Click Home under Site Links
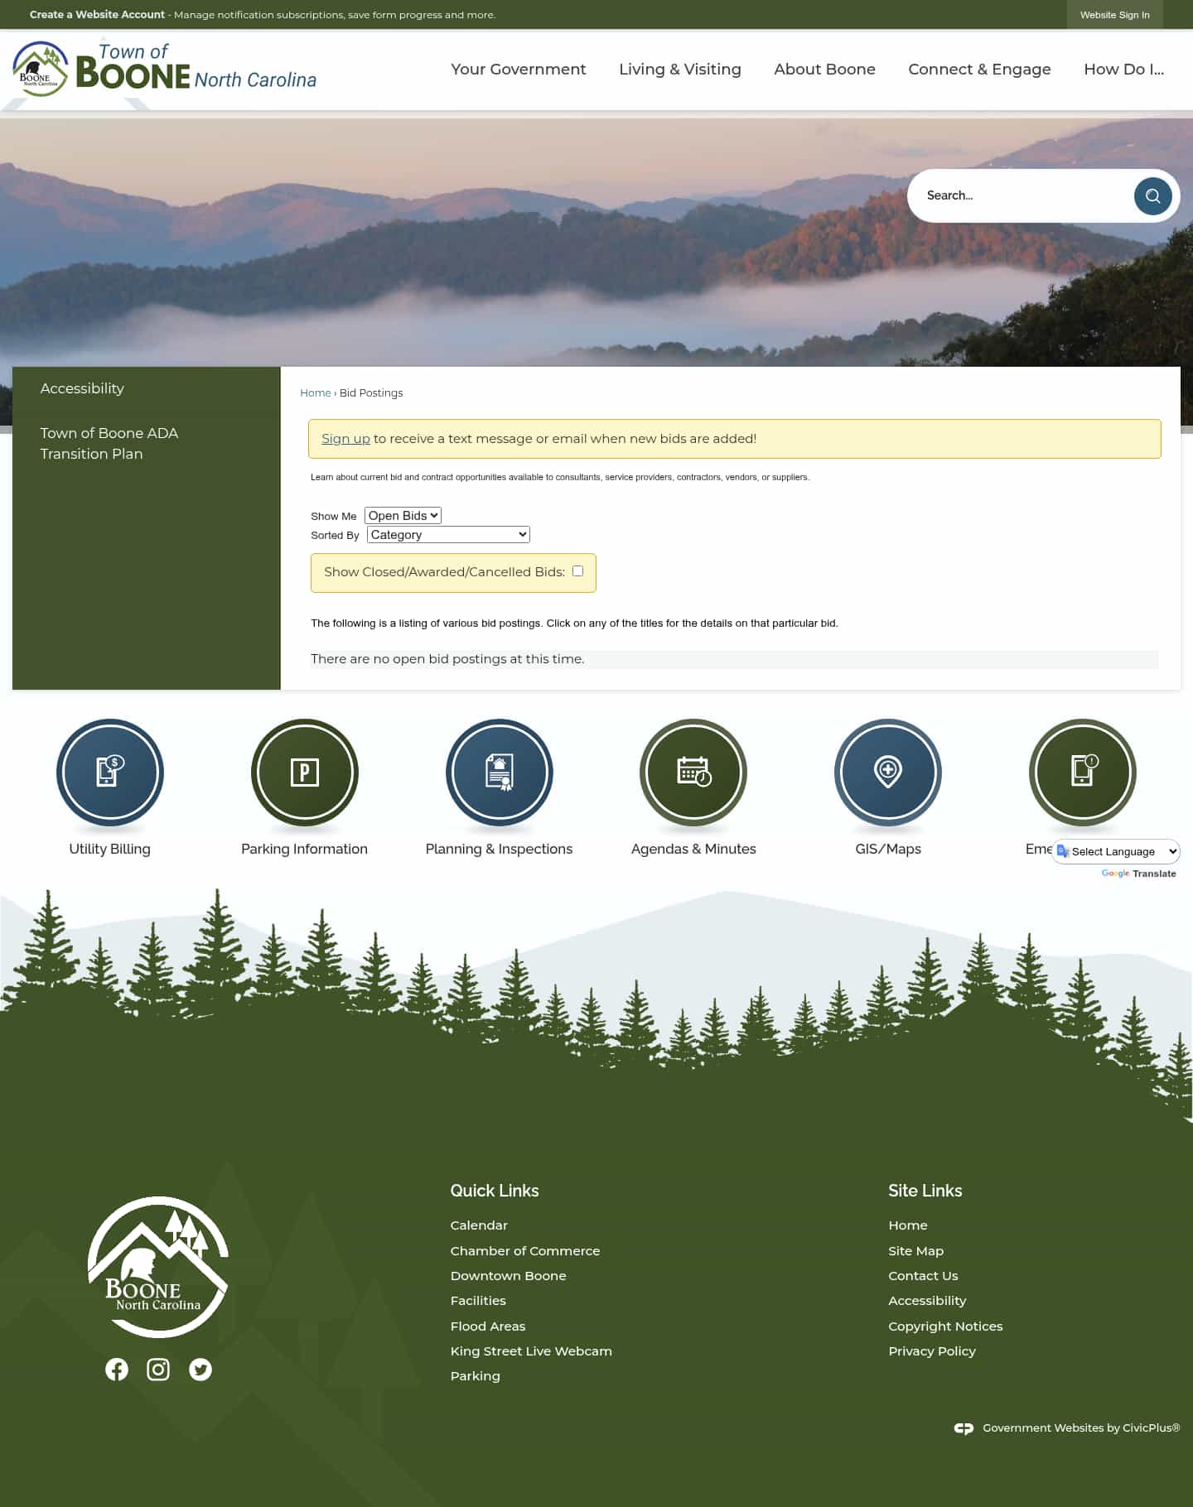This screenshot has height=1507, width=1193. [x=908, y=1225]
